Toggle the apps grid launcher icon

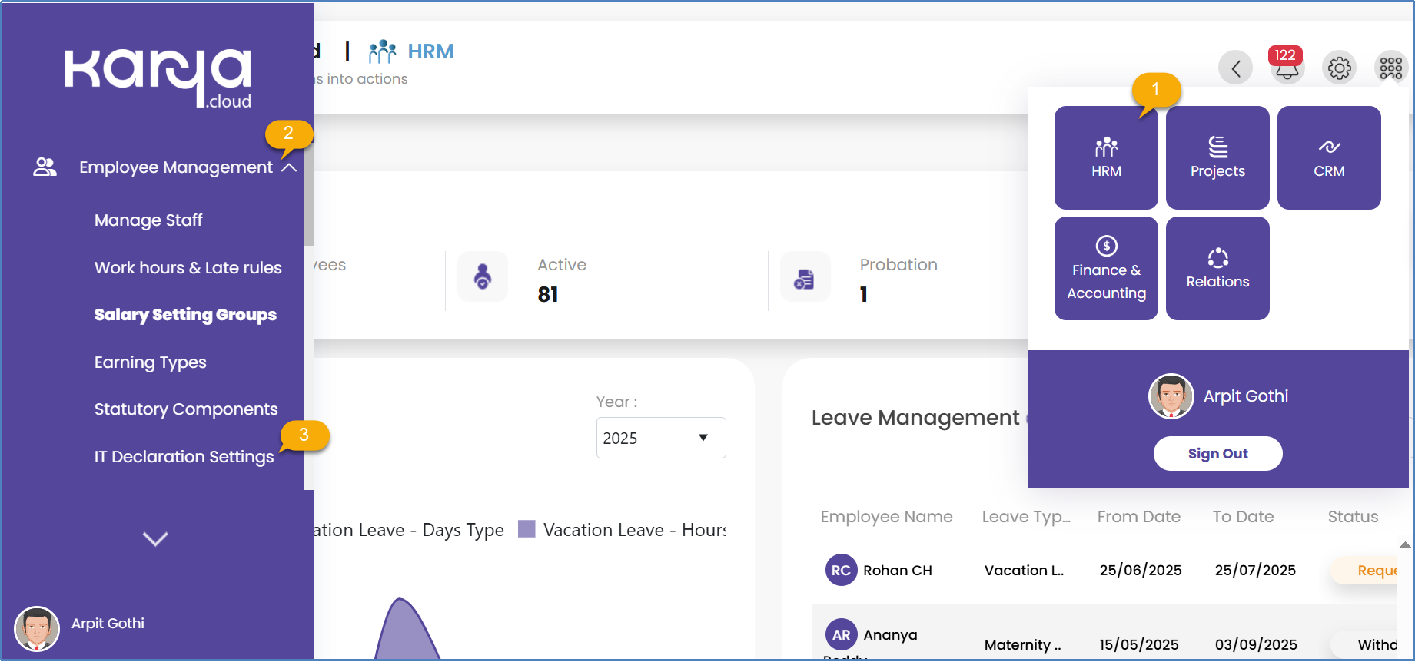coord(1390,68)
